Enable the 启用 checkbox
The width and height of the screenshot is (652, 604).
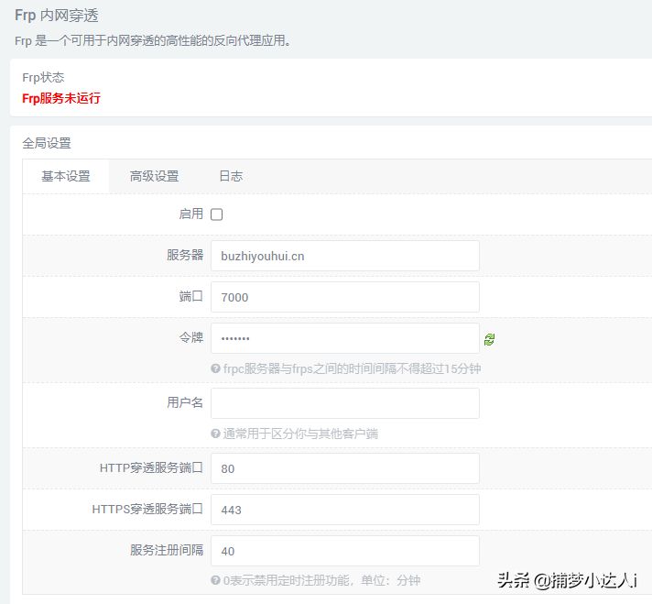(x=217, y=214)
